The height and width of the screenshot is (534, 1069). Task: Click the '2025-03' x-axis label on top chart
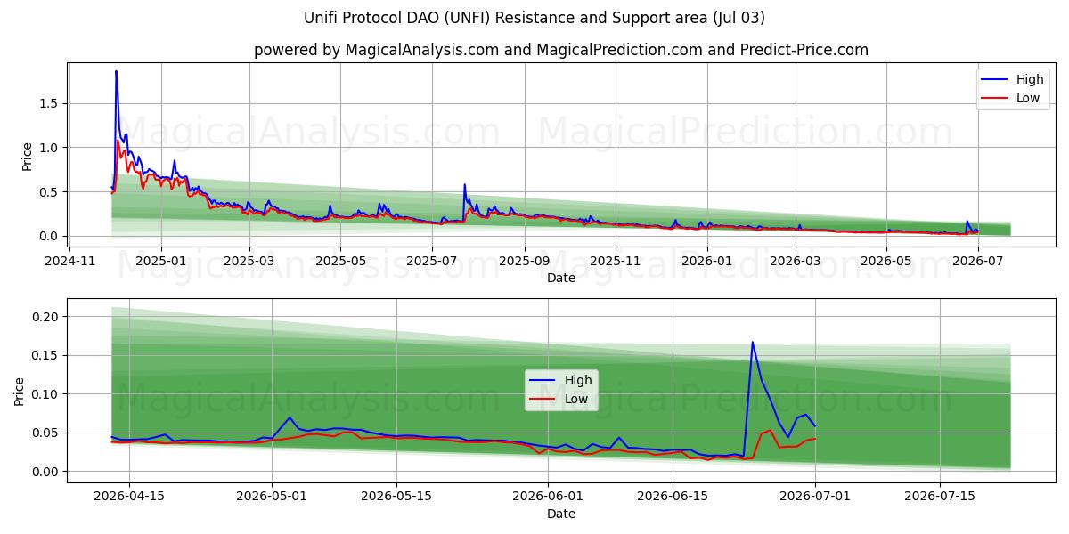point(249,261)
